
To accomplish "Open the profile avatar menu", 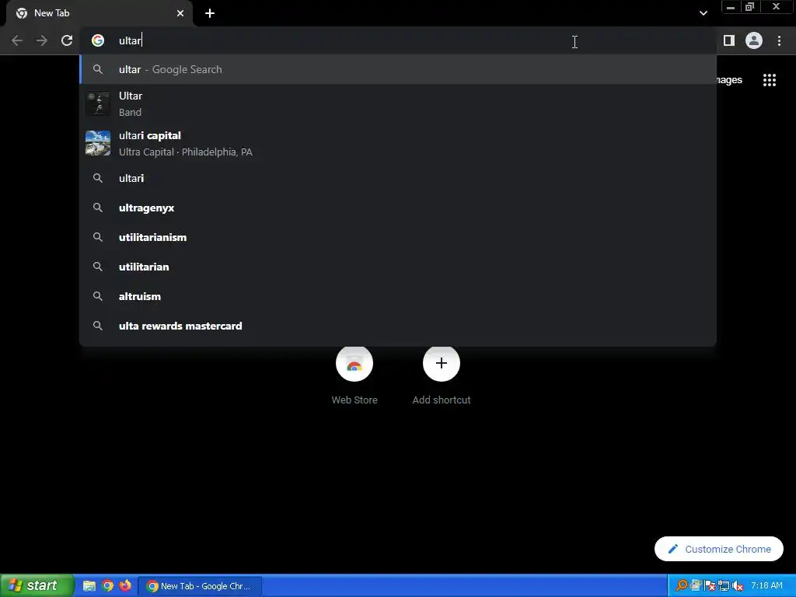I will pos(754,40).
